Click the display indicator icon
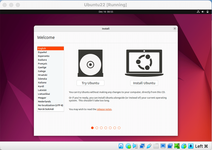The height and width of the screenshot is (150, 212). tap(163, 146)
